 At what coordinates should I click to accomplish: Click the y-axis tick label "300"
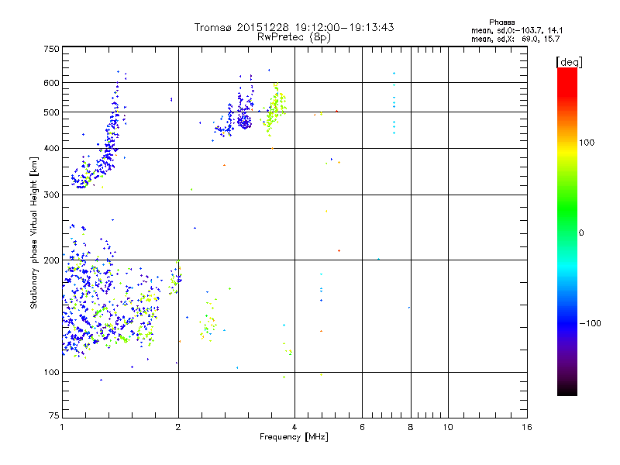point(51,195)
